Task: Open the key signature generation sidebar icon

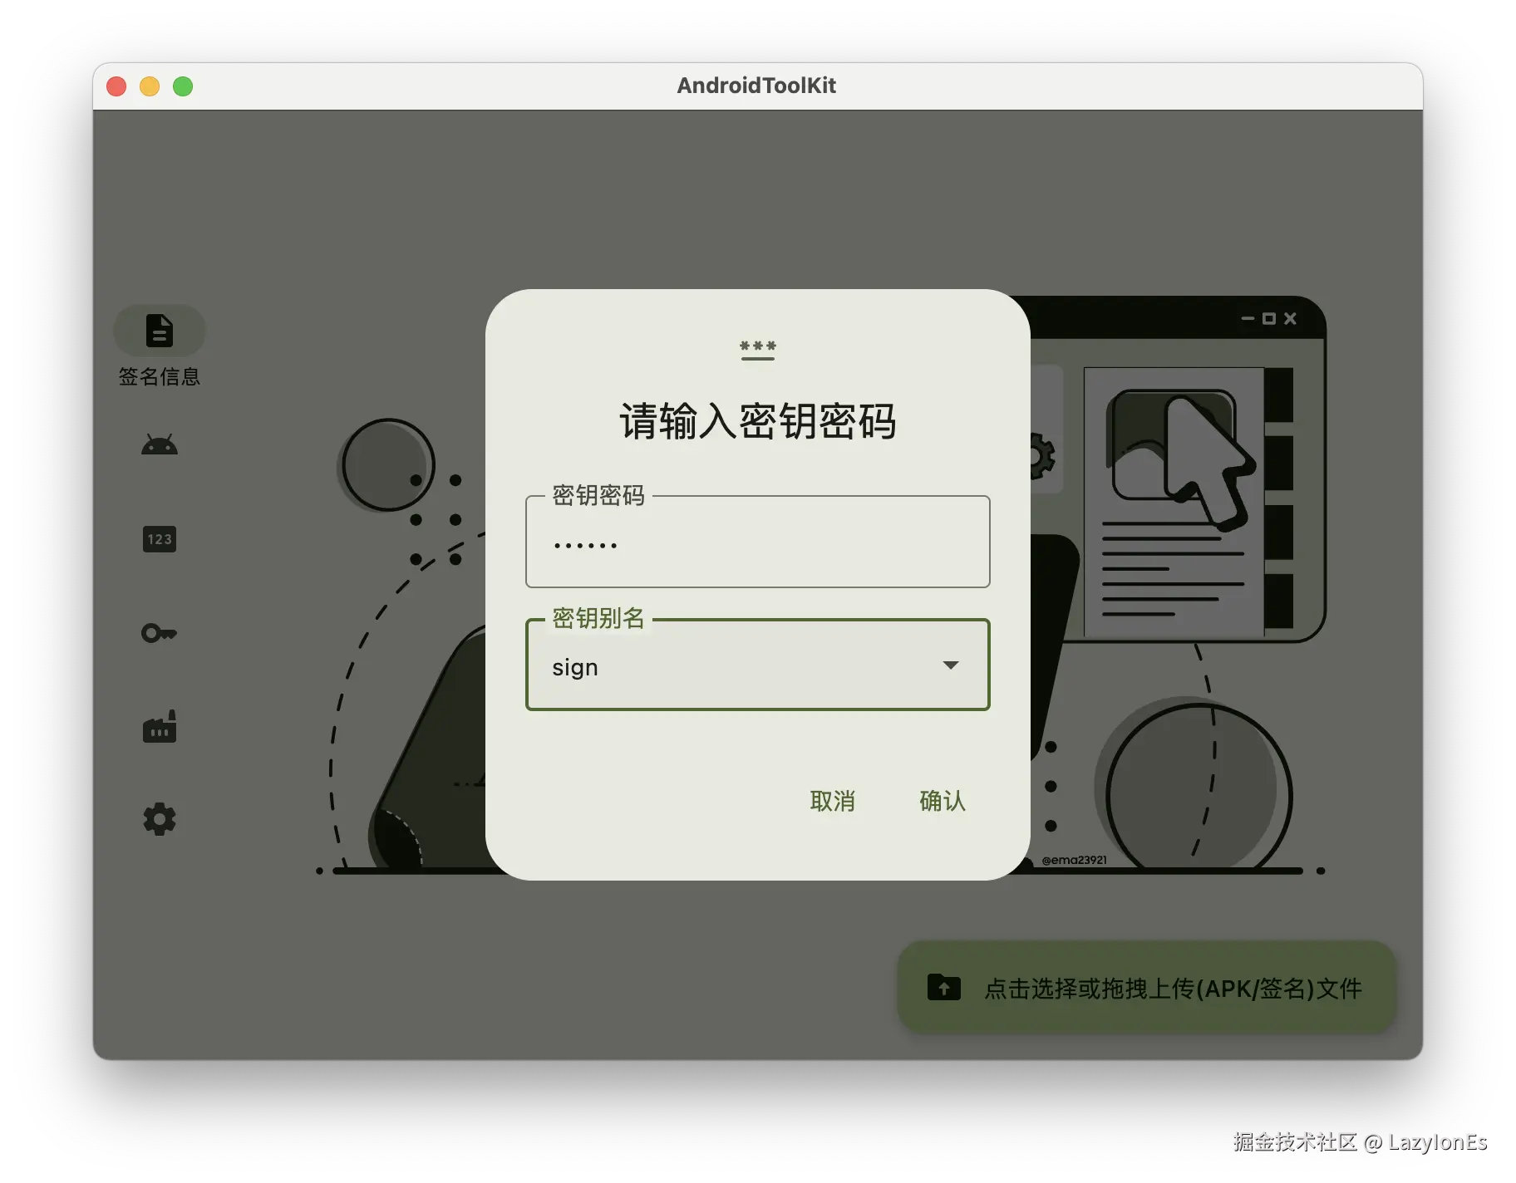Action: click(159, 633)
